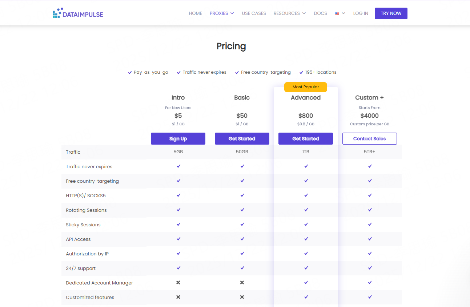470x307 pixels.
Task: Click Custom+ 24/7 support checkmark
Action: 370,268
